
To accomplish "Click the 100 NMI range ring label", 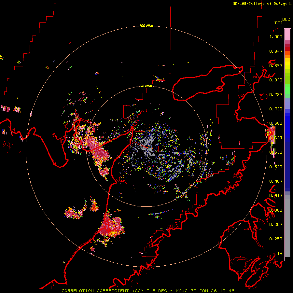I will [146, 26].
